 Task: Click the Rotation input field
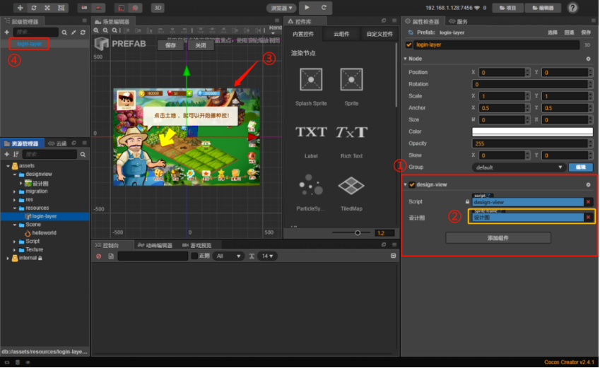[x=530, y=84]
